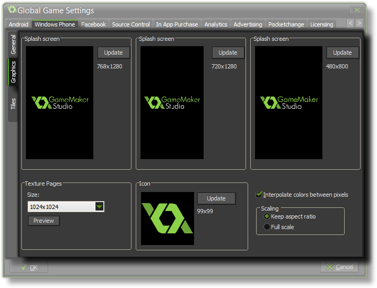The image size is (377, 288).
Task: Open the In App Purchase tab
Action: pyautogui.click(x=177, y=24)
